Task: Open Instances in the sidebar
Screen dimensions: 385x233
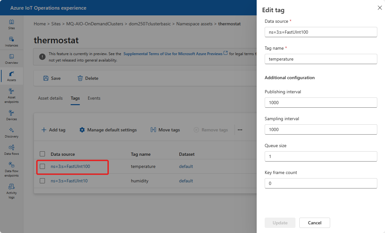Action: (12, 42)
